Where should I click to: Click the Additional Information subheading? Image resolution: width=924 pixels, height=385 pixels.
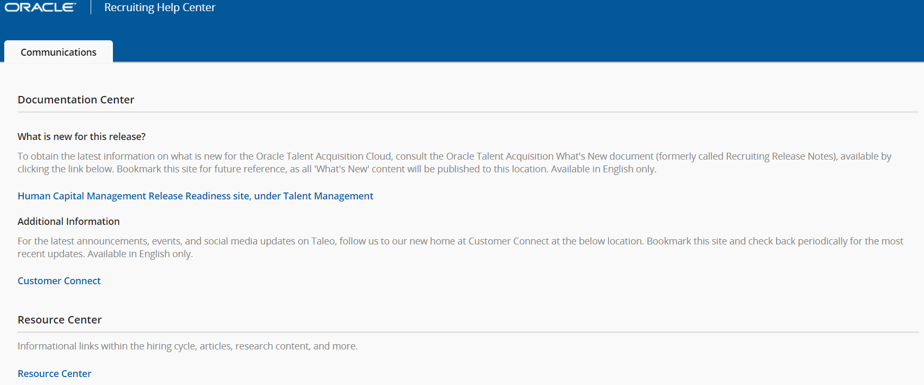click(x=68, y=222)
